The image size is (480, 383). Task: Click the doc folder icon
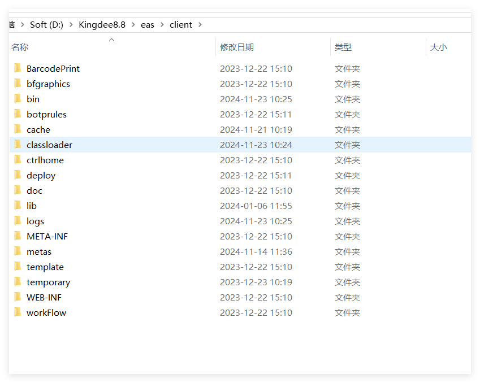pyautogui.click(x=18, y=190)
